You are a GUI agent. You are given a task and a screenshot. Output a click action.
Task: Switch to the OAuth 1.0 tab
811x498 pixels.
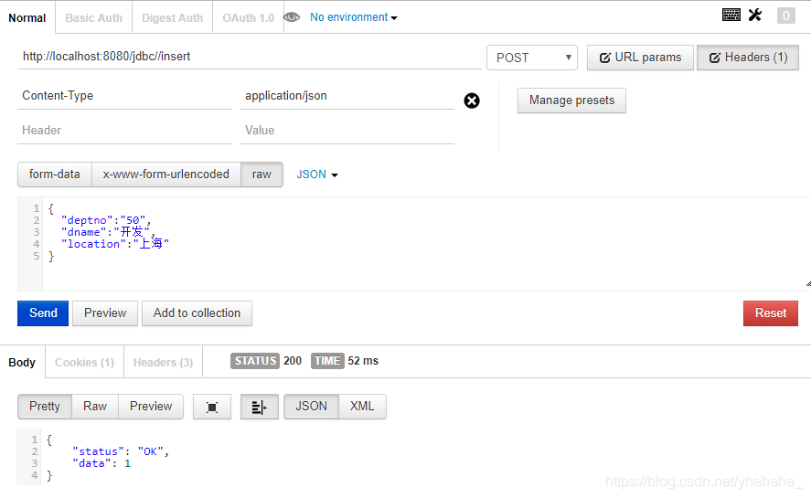[249, 18]
